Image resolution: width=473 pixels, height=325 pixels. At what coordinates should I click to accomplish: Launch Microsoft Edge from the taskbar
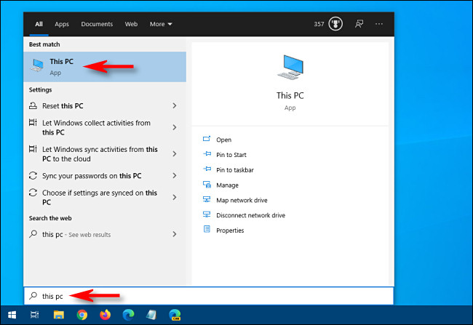point(128,315)
